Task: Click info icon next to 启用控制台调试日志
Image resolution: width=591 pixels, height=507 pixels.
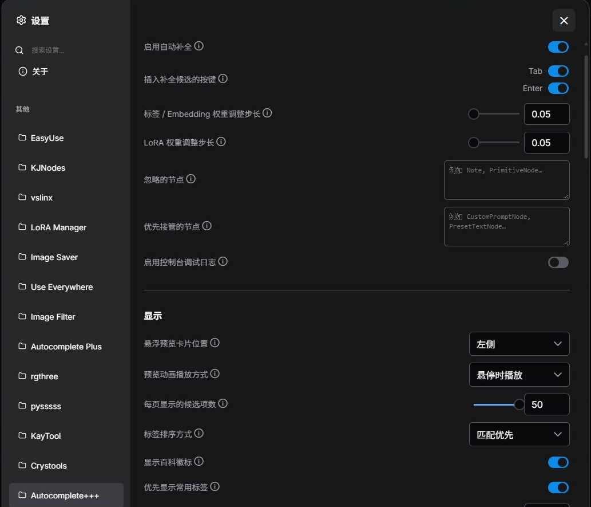Action: pyautogui.click(x=223, y=261)
